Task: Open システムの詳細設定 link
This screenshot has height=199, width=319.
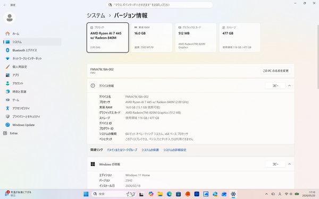Action: [175, 150]
